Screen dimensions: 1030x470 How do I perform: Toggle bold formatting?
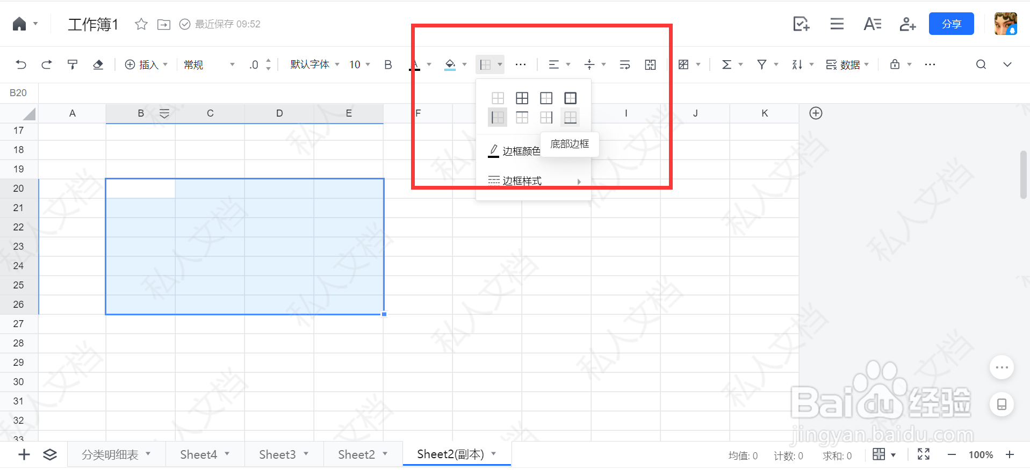pyautogui.click(x=388, y=64)
